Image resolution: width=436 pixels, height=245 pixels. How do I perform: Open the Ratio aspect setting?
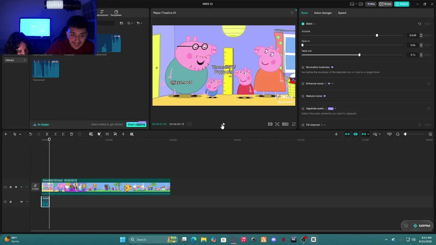coord(285,124)
